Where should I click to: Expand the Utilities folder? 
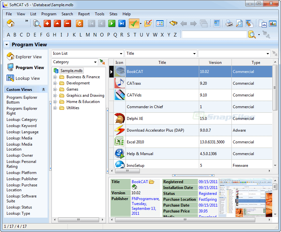coord(55,108)
